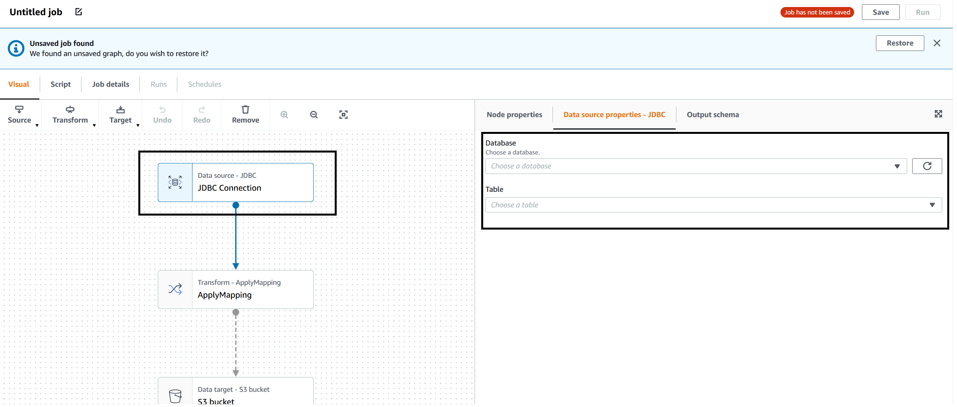Click the Restore button

point(900,43)
